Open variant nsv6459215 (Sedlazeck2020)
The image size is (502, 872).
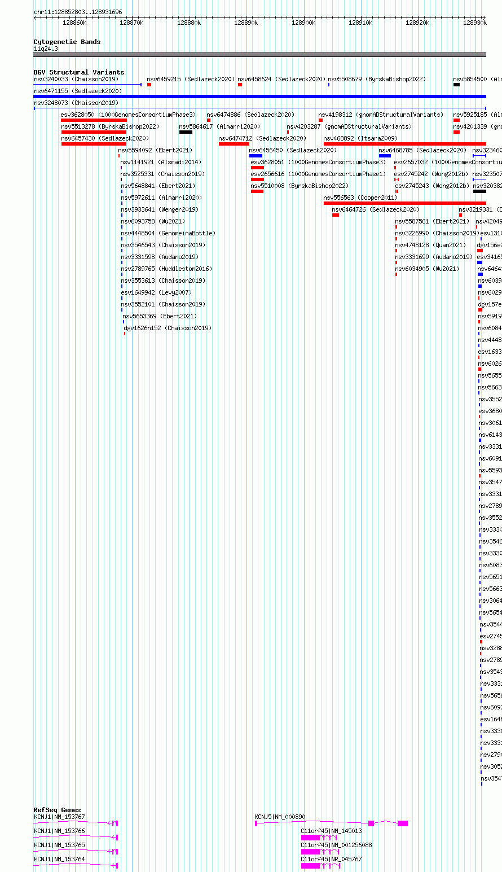[x=191, y=79]
